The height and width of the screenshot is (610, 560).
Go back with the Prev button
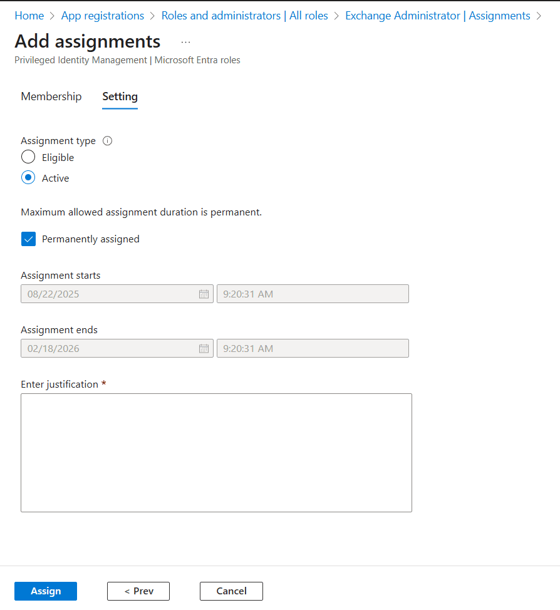[138, 591]
